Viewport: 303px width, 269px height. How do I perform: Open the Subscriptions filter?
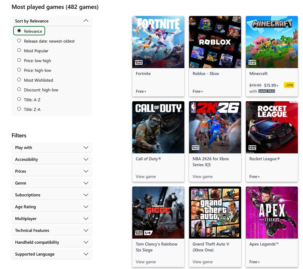52,195
